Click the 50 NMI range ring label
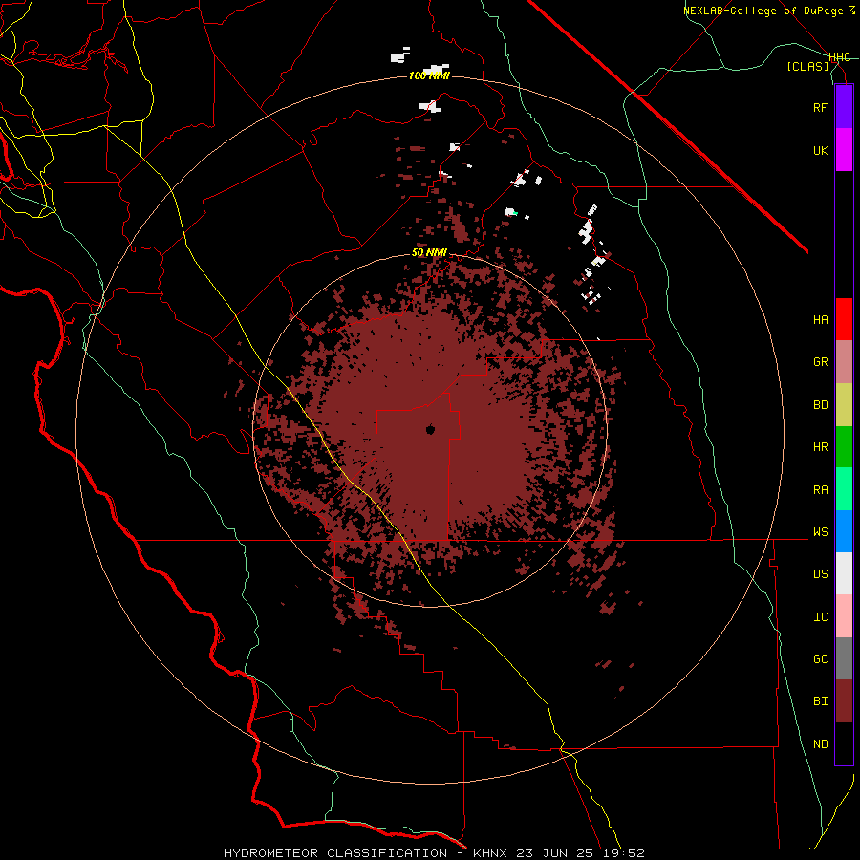The width and height of the screenshot is (860, 860). click(429, 253)
